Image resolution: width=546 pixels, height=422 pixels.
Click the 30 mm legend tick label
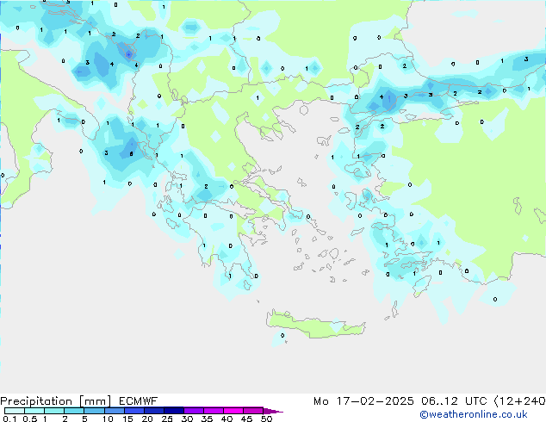(x=187, y=419)
